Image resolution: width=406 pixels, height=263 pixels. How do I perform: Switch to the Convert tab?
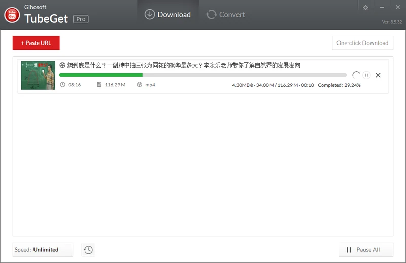(225, 15)
